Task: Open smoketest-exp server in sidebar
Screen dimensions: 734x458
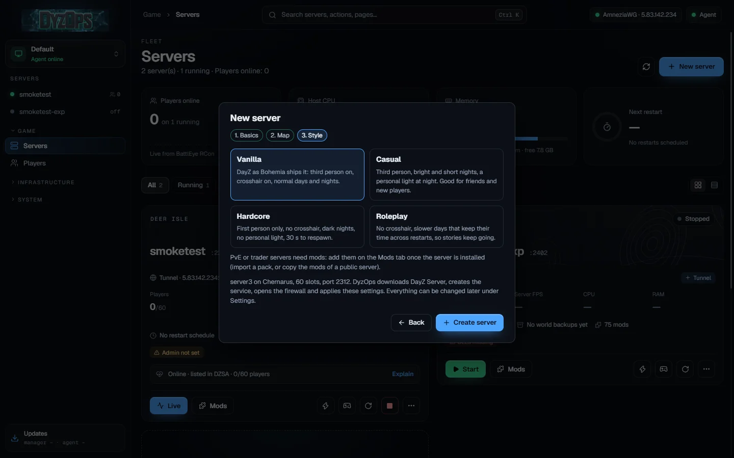Action: coord(65,112)
